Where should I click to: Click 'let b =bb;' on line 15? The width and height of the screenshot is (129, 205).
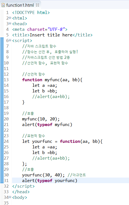[x=45, y=91]
